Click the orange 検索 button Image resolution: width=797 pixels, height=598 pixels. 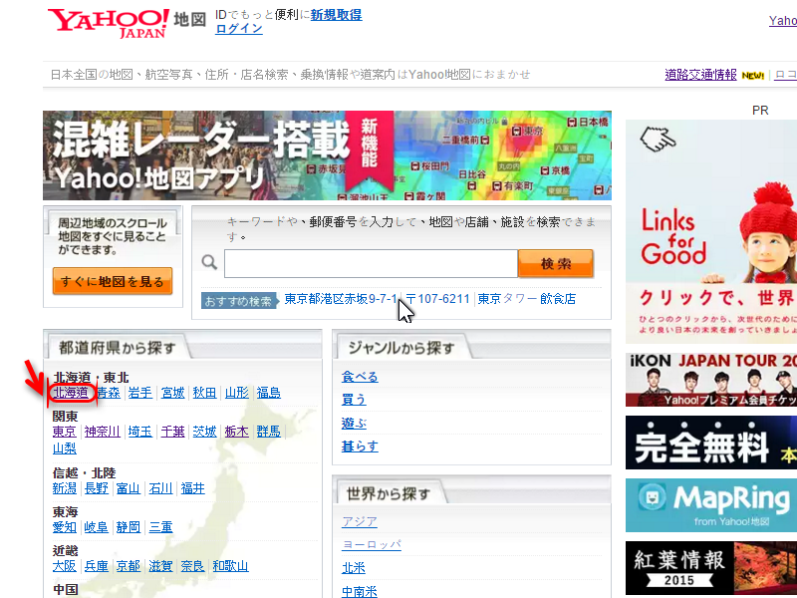pyautogui.click(x=556, y=263)
